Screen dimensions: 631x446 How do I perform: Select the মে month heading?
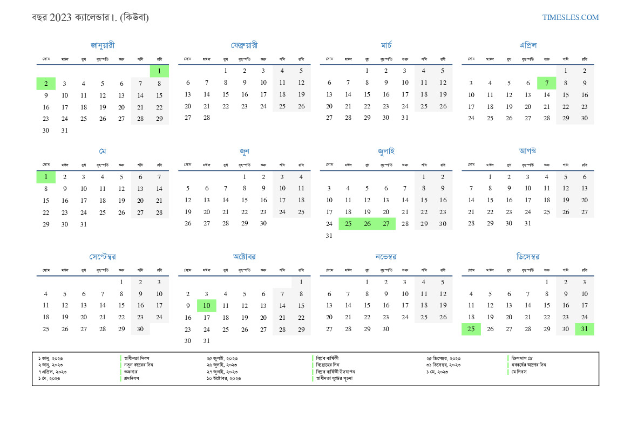(103, 151)
